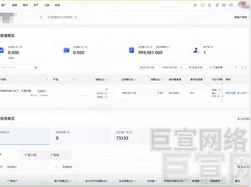This screenshot has width=251, height=187.
Task: Open filter on 产品 column
Action: [74, 79]
